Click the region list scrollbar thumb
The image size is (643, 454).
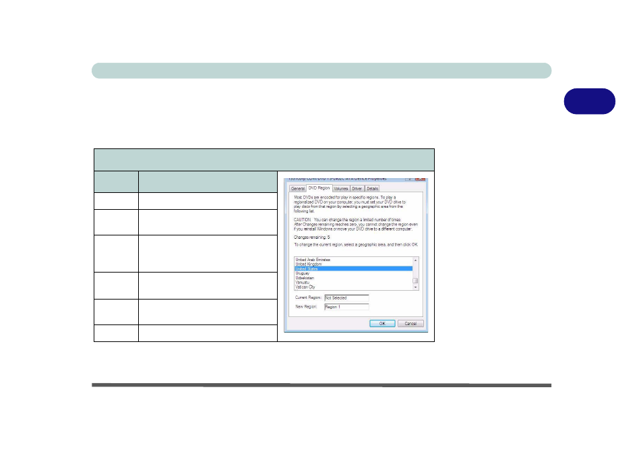(415, 281)
